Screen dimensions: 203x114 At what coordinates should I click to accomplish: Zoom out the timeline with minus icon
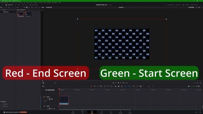[x=143, y=86]
